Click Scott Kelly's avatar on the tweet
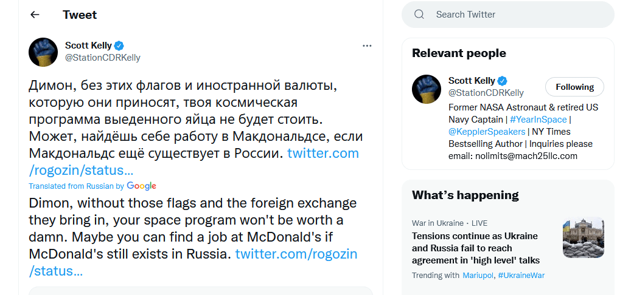Viewport: 617px width, 295px height. 43,52
